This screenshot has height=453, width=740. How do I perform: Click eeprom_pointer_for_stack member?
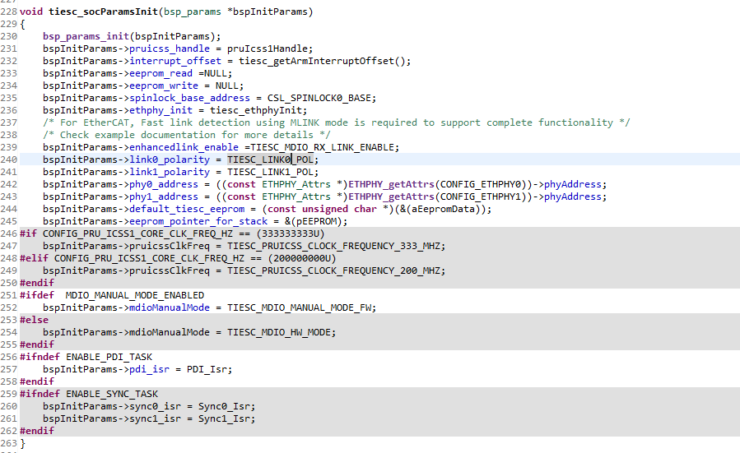198,221
